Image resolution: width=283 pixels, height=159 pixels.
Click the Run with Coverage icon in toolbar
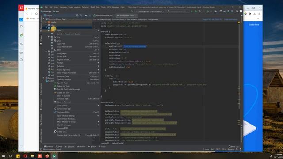click(199, 11)
